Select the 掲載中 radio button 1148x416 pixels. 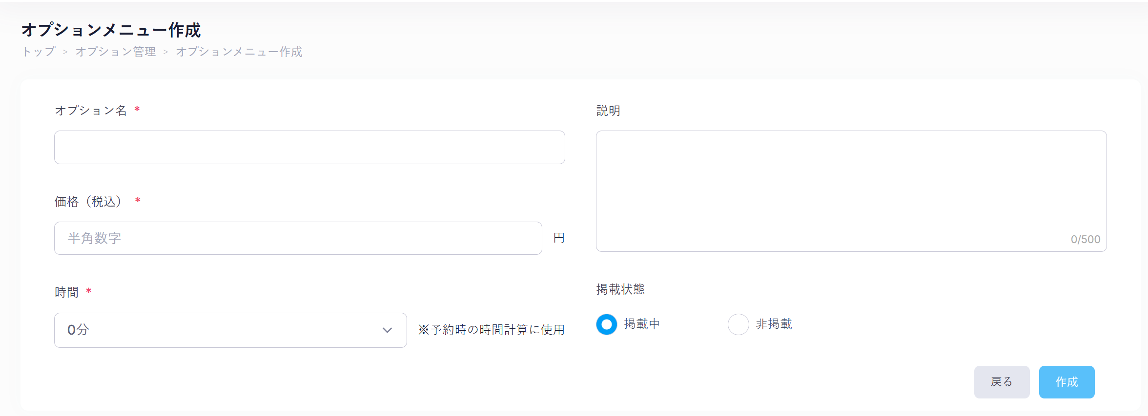pyautogui.click(x=607, y=324)
